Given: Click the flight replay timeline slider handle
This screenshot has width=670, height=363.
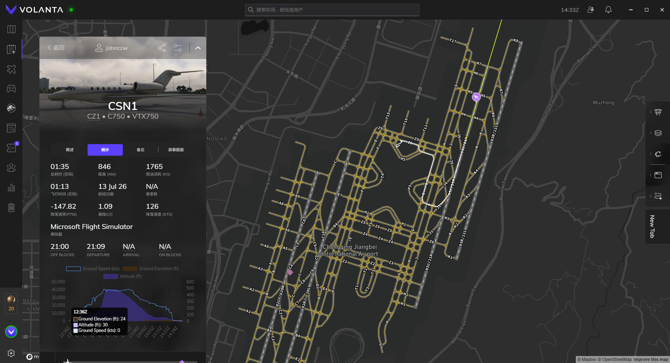Looking at the screenshot, I should tap(182, 362).
